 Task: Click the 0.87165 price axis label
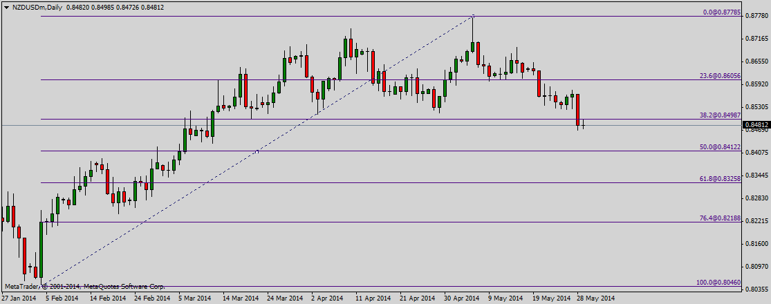[756, 39]
